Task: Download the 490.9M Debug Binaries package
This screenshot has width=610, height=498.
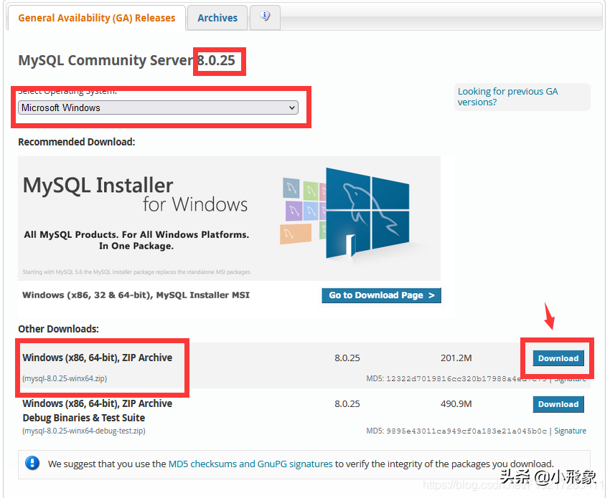Action: click(x=558, y=404)
